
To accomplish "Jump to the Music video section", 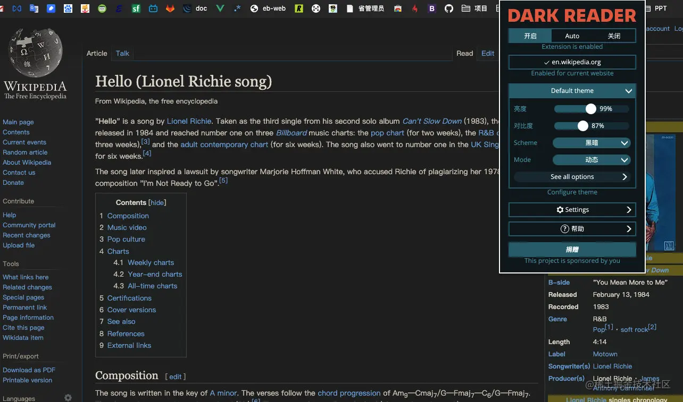I will pyautogui.click(x=127, y=227).
